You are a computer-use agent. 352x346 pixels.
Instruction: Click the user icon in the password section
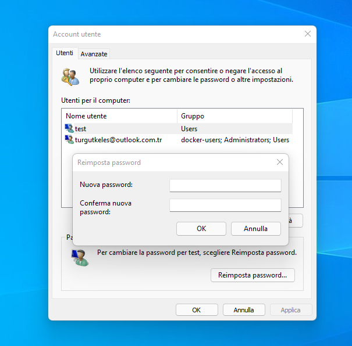[79, 257]
